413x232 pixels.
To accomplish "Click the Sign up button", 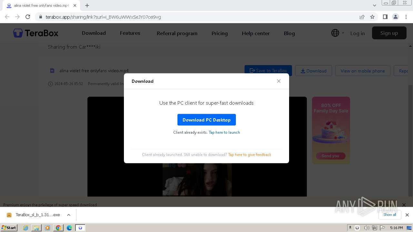I will click(389, 33).
